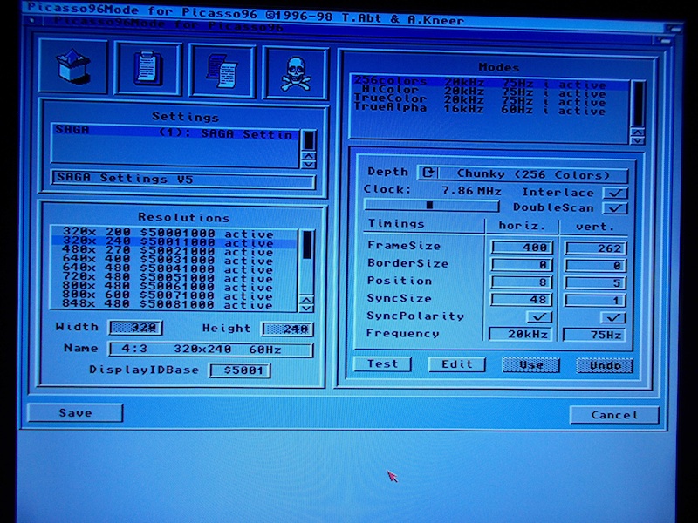698x523 pixels.
Task: Click window depth gadget in title bar
Action: (x=663, y=40)
